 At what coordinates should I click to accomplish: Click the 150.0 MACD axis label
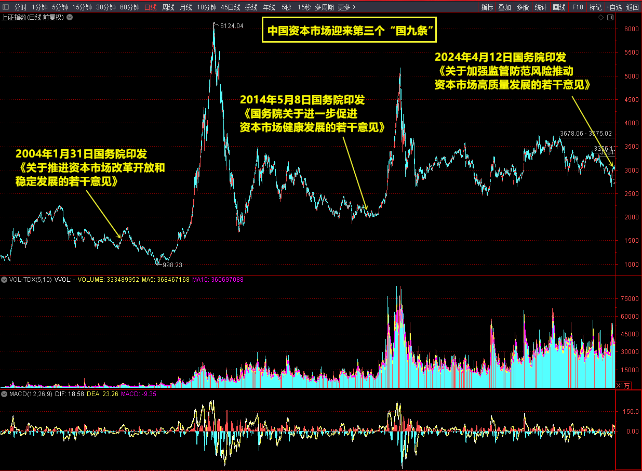click(631, 412)
